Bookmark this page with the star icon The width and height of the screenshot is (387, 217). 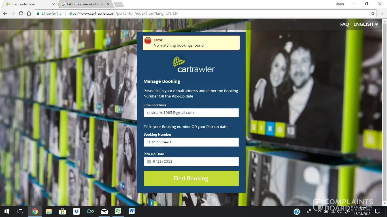tap(373, 13)
